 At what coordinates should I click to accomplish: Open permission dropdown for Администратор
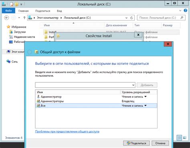pyautogui.click(x=146, y=96)
